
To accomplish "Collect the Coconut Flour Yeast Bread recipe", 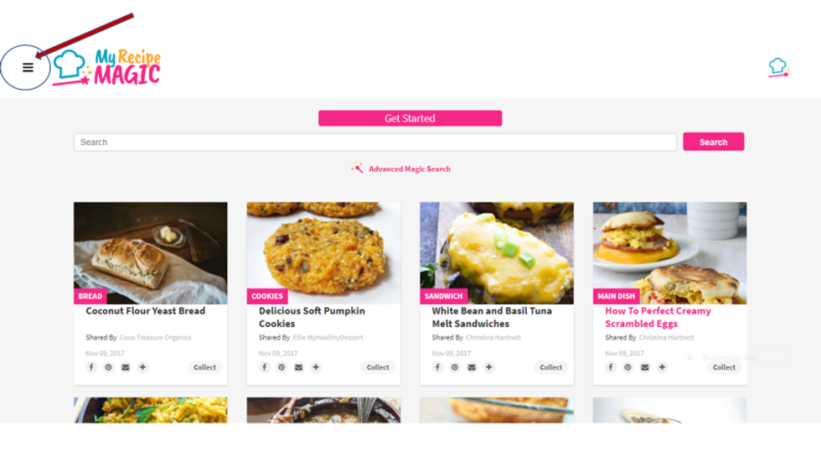I will point(204,367).
